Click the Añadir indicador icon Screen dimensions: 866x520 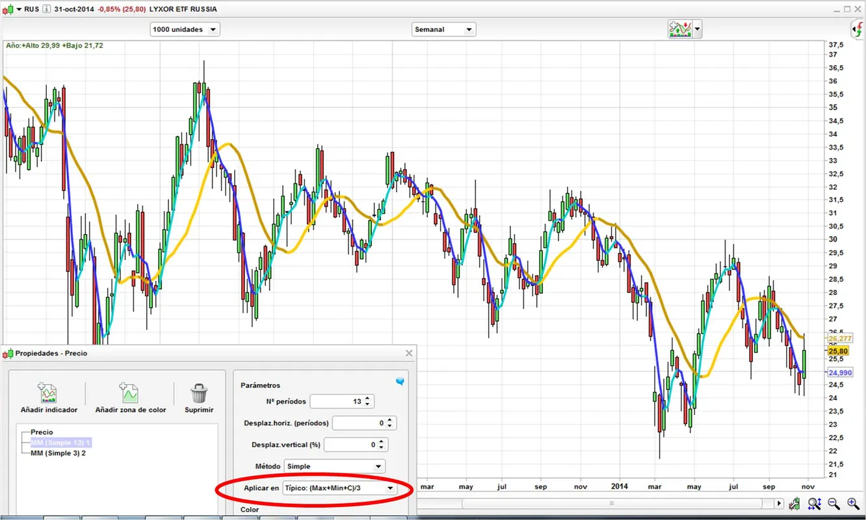click(48, 393)
